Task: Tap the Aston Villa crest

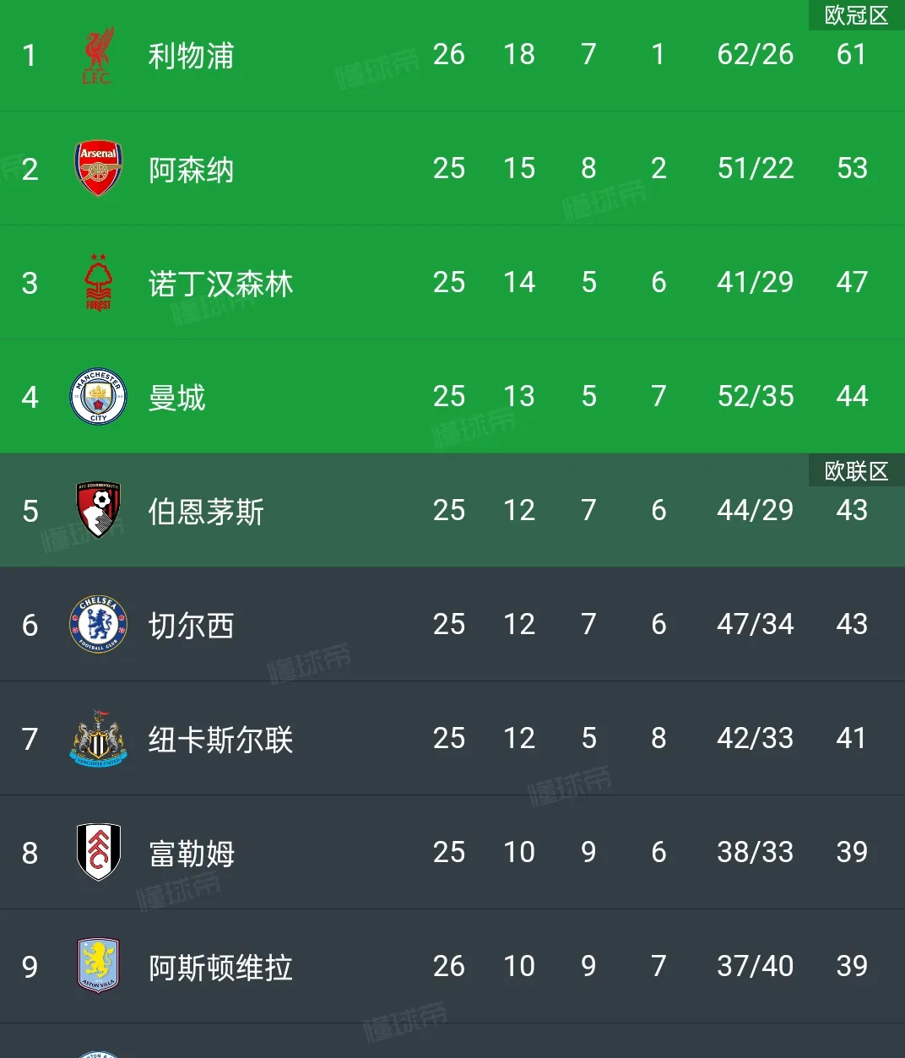Action: point(98,966)
